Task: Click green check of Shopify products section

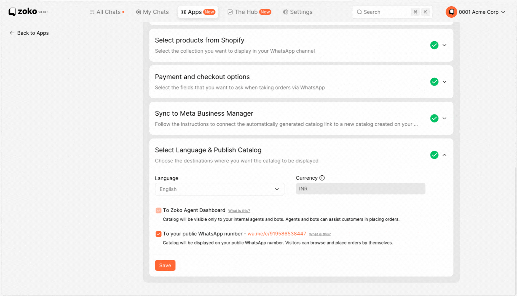Action: pyautogui.click(x=434, y=45)
